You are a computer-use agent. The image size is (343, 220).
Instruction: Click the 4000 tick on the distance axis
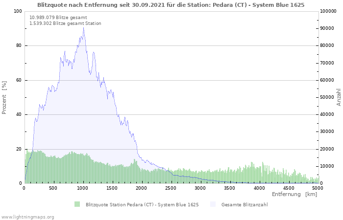pyautogui.click(x=259, y=188)
